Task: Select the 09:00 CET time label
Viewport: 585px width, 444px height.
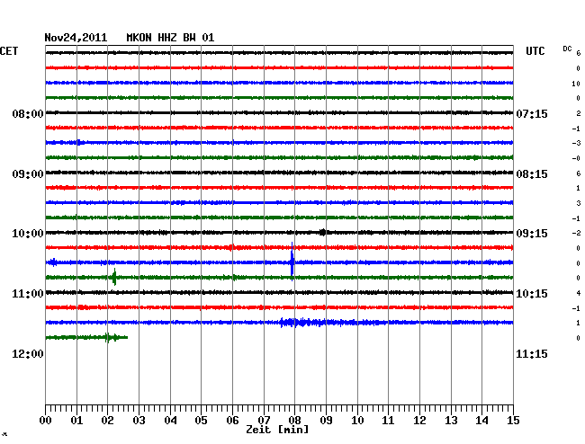Action: [28, 174]
